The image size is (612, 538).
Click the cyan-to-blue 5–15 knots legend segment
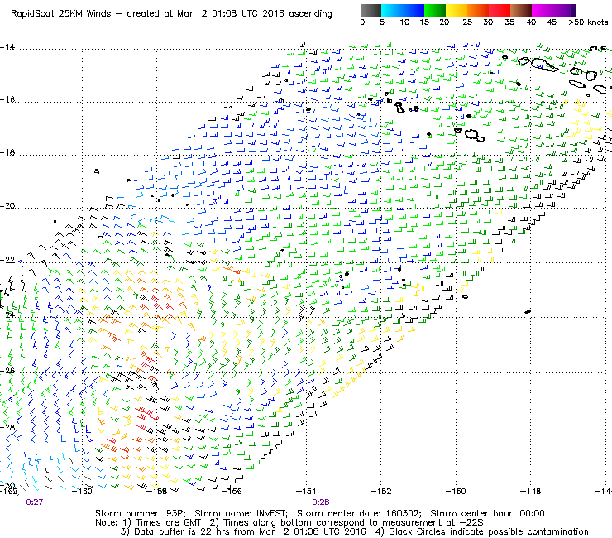tap(403, 10)
